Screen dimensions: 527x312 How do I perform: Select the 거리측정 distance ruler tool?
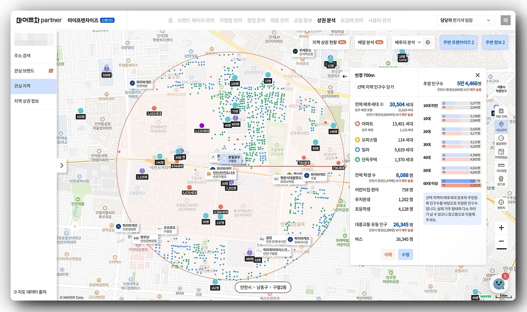coord(501,167)
